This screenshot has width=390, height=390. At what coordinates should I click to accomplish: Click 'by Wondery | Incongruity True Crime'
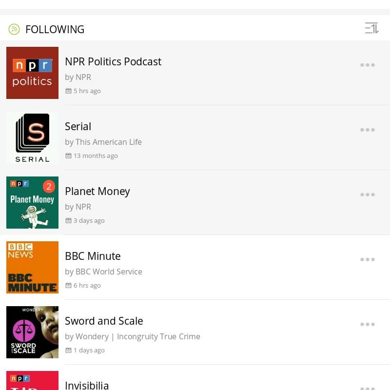coord(133,336)
